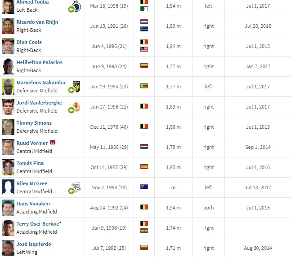
Task: Click the green arrow in Riley McGree's row
Action: point(71,191)
